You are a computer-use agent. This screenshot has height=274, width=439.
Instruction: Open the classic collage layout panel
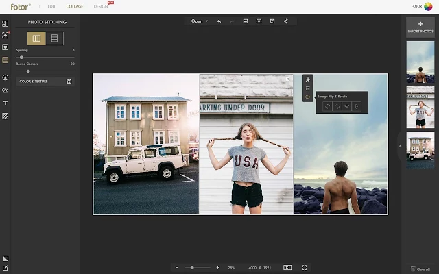pos(5,24)
